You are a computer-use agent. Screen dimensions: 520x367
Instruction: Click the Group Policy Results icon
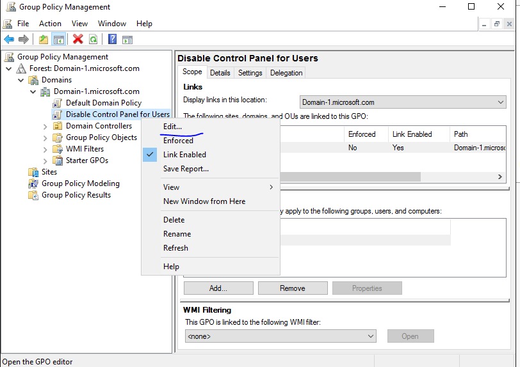33,195
